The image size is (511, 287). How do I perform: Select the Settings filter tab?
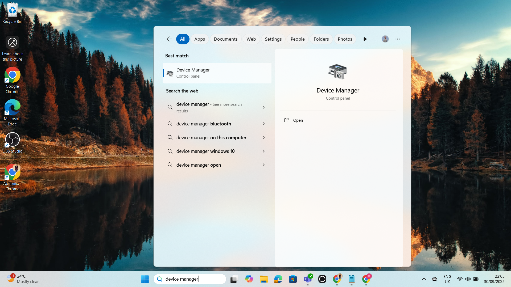(x=273, y=39)
